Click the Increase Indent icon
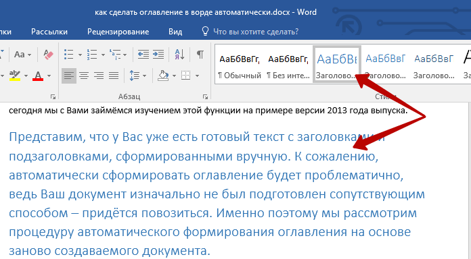 click(x=158, y=55)
